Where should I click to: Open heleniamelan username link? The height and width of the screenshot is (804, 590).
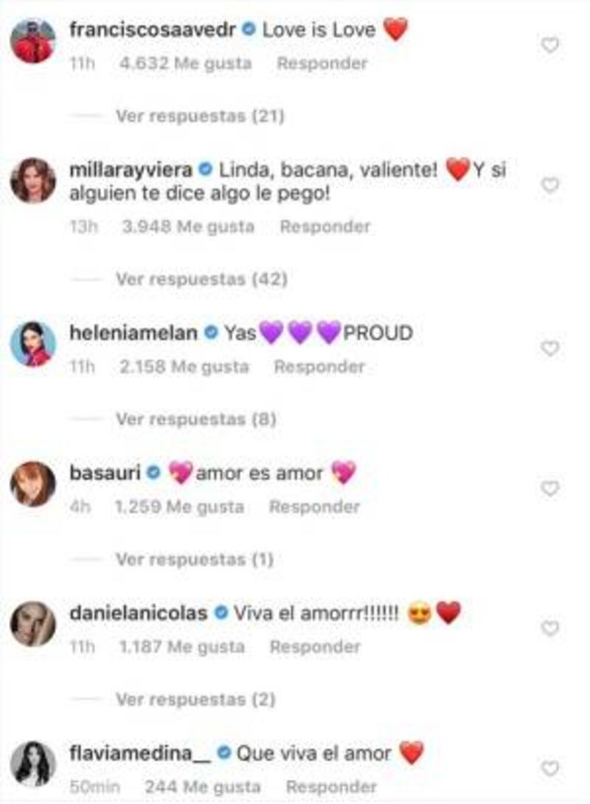[x=133, y=333]
